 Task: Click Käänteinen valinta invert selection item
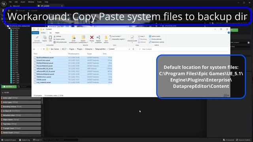click(x=157, y=42)
